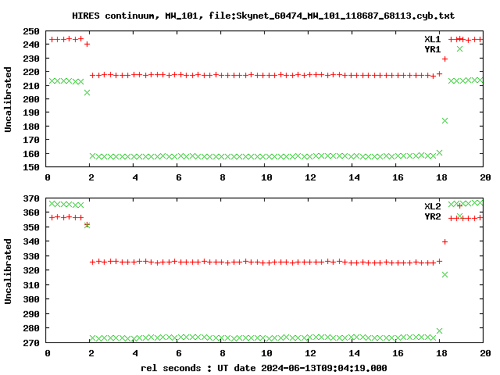Click the 'rel seconds : UT date' axis label
The image size is (500, 375).
(264, 368)
